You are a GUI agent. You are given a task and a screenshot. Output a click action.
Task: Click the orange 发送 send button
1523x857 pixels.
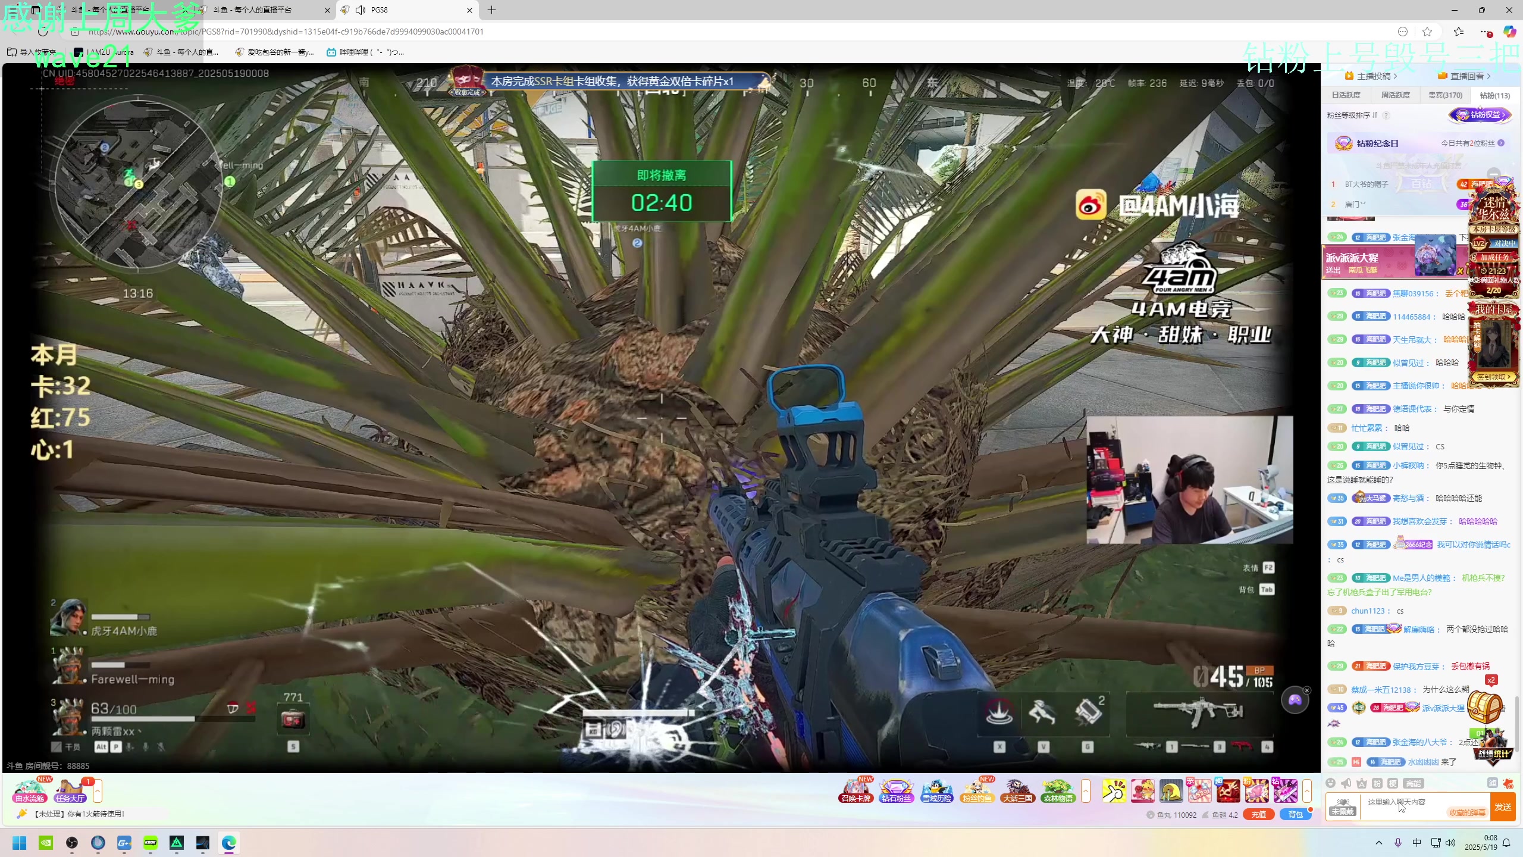point(1503,807)
